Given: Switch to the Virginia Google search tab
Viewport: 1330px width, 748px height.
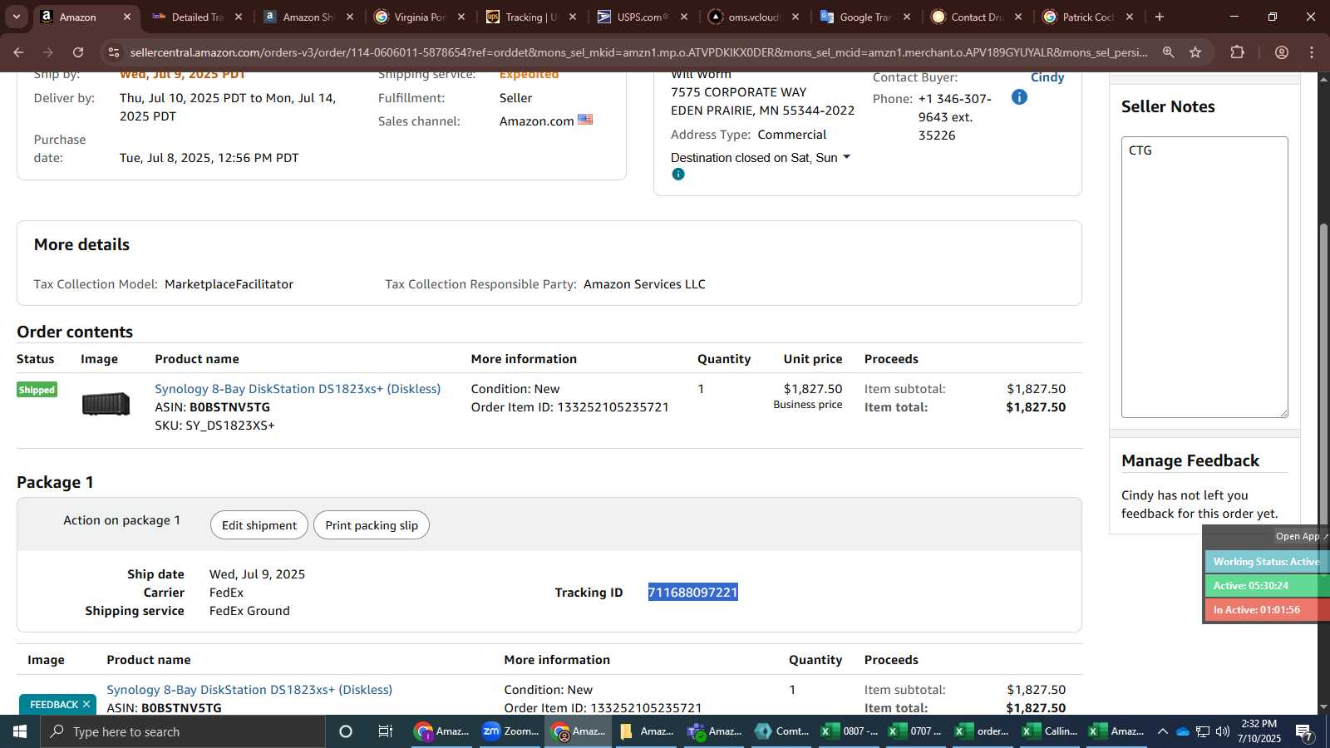Looking at the screenshot, I should click(x=420, y=17).
